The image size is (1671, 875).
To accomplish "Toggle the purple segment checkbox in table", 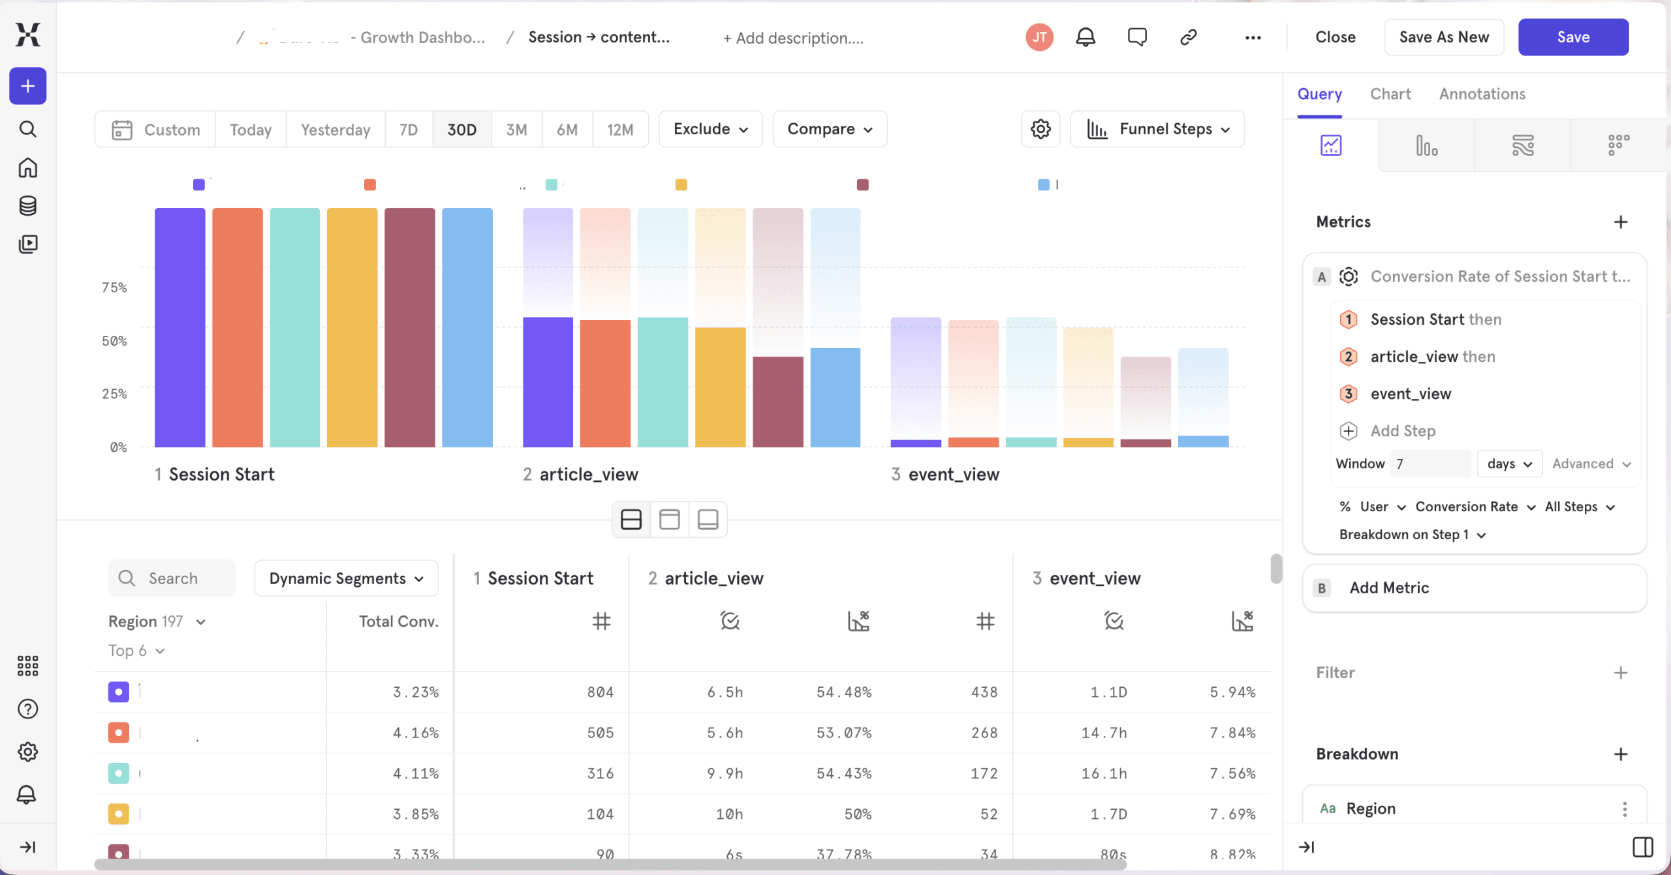I will point(118,692).
